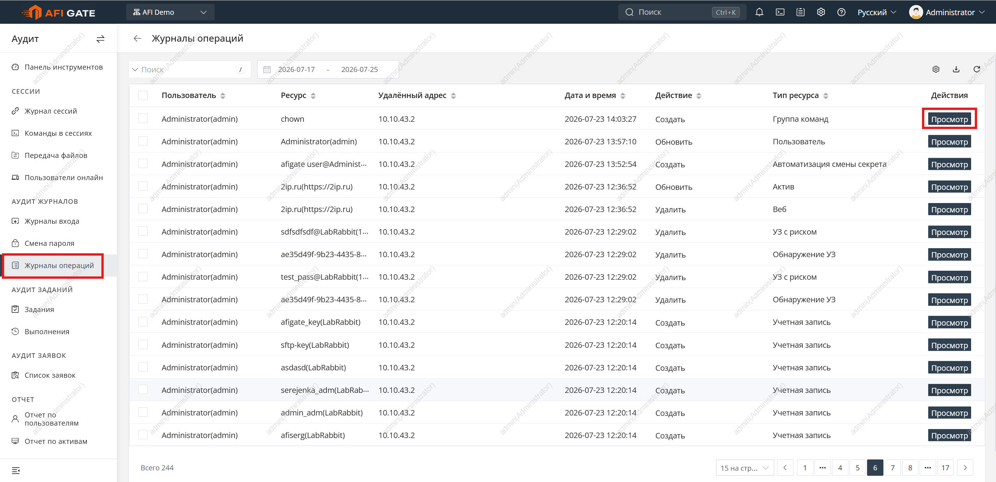Check the row with resource Administrator(admin)

143,141
